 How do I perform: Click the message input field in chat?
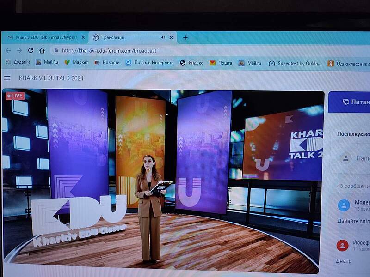363,158
